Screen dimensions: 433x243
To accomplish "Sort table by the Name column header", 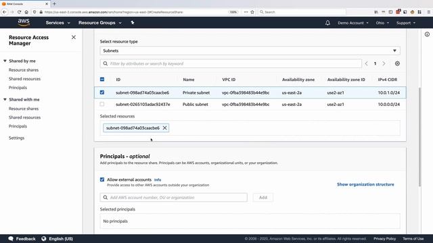I will [x=188, y=80].
